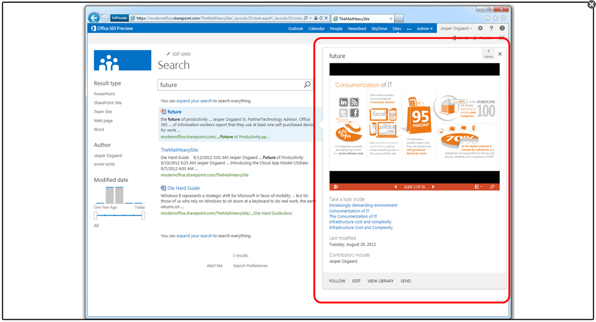Click the InPrivate indicator in address bar
596x322 pixels.
(x=119, y=18)
